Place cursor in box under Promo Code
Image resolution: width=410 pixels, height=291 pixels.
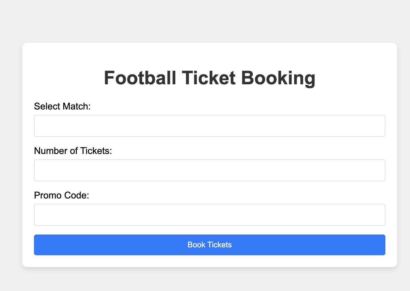[x=209, y=215]
